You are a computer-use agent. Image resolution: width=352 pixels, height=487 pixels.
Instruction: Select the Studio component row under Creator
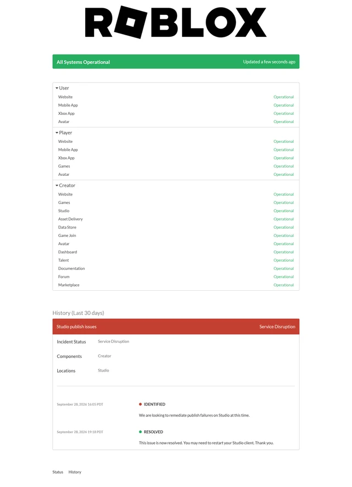(176, 211)
